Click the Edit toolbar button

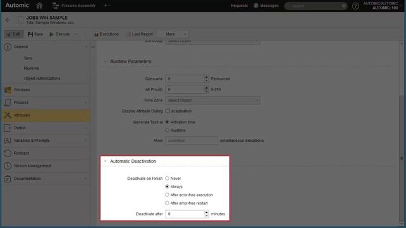(13, 34)
